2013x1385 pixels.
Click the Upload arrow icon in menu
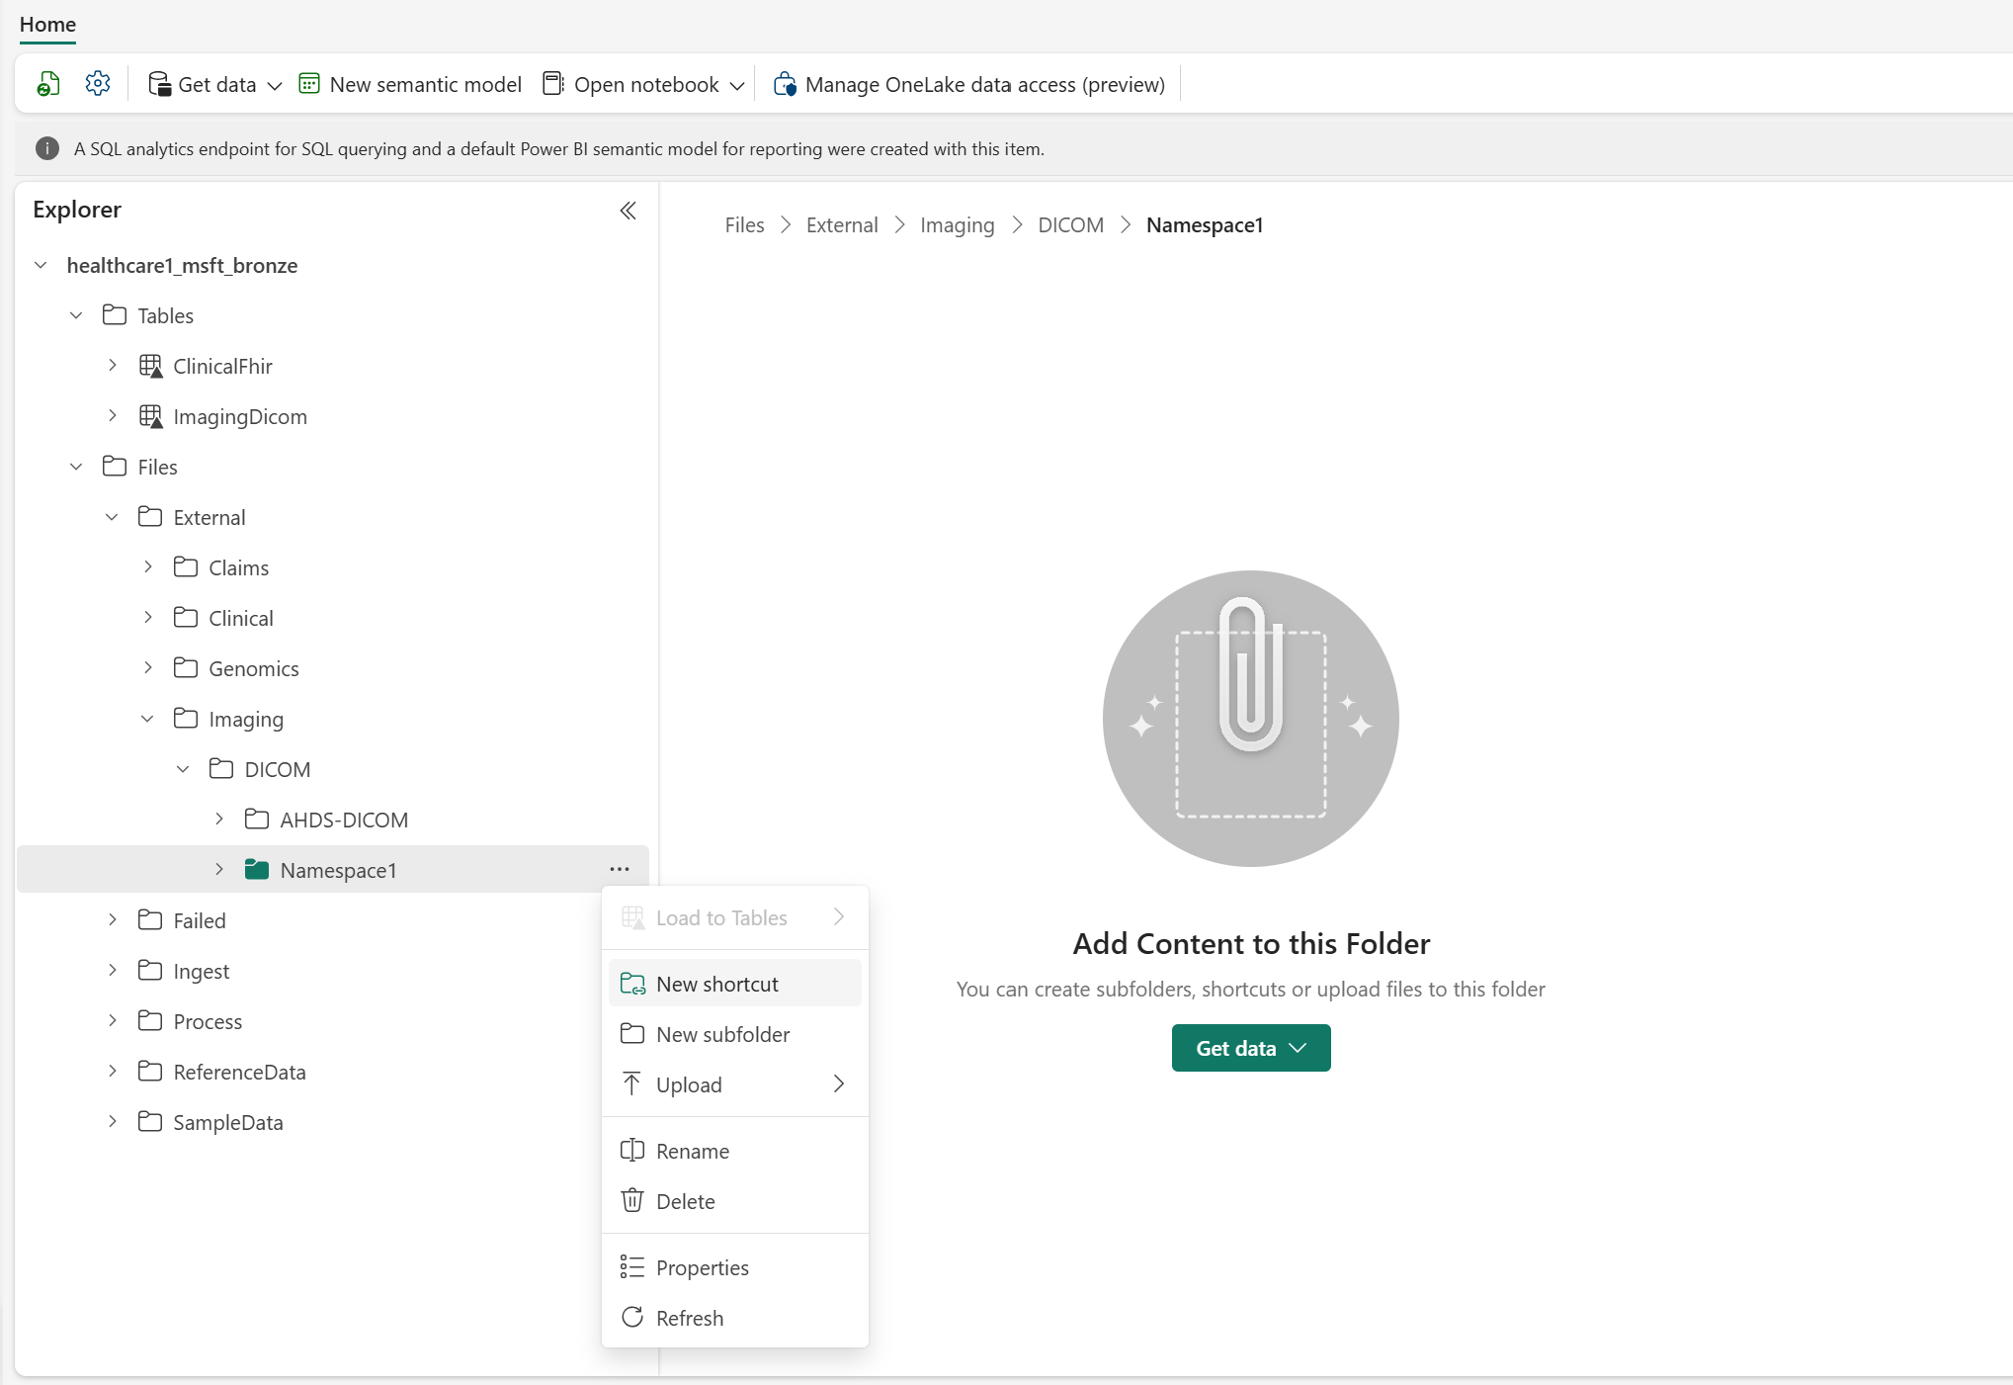pyautogui.click(x=632, y=1083)
